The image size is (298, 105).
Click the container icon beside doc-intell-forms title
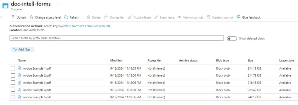5,6
